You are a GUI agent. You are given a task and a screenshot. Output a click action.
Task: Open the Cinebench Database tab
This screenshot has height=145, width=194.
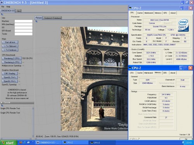coord(52,18)
